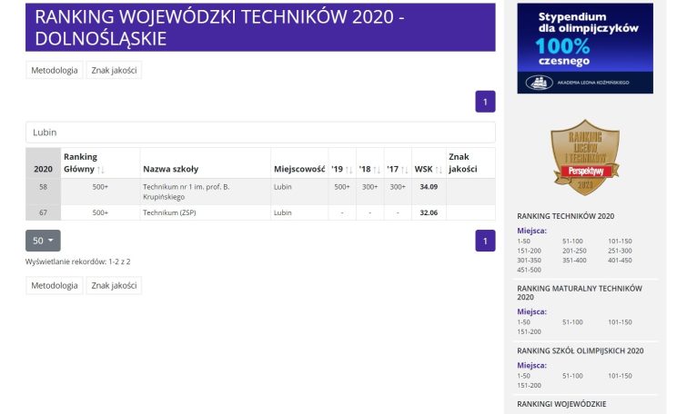Image resolution: width=697 pixels, height=414 pixels.
Task: Focus the search field containing Lubin
Action: click(x=260, y=132)
